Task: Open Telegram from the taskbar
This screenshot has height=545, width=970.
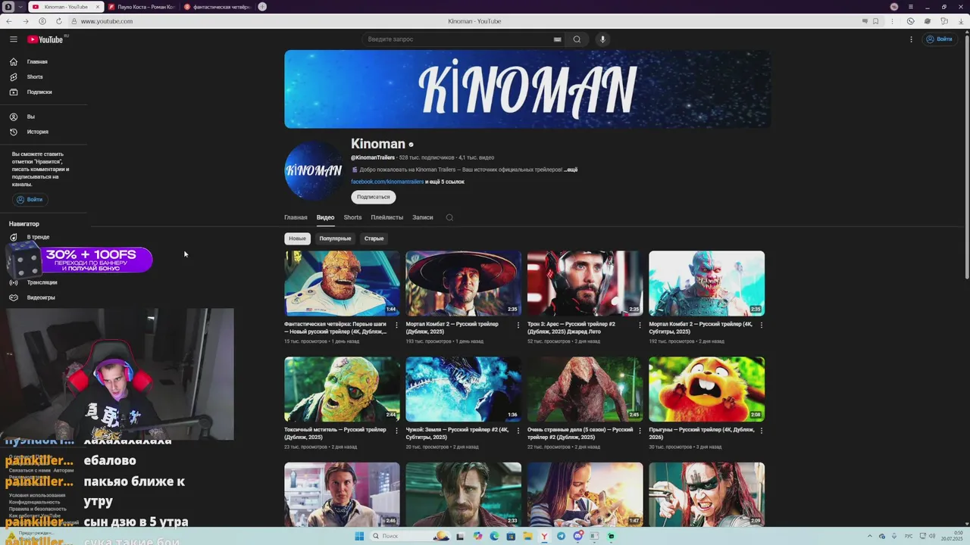Action: point(561,536)
